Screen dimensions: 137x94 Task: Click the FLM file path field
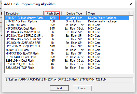[x=69, y=79]
